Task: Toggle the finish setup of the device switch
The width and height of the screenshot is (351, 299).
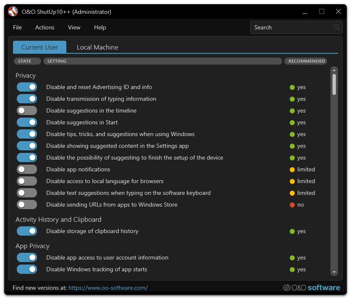Action: pos(27,157)
